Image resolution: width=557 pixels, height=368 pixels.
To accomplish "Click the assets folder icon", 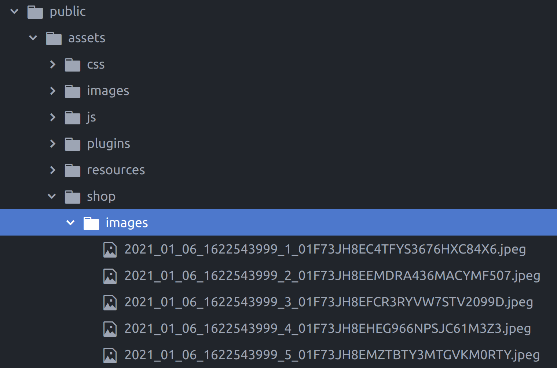I will click(x=54, y=38).
